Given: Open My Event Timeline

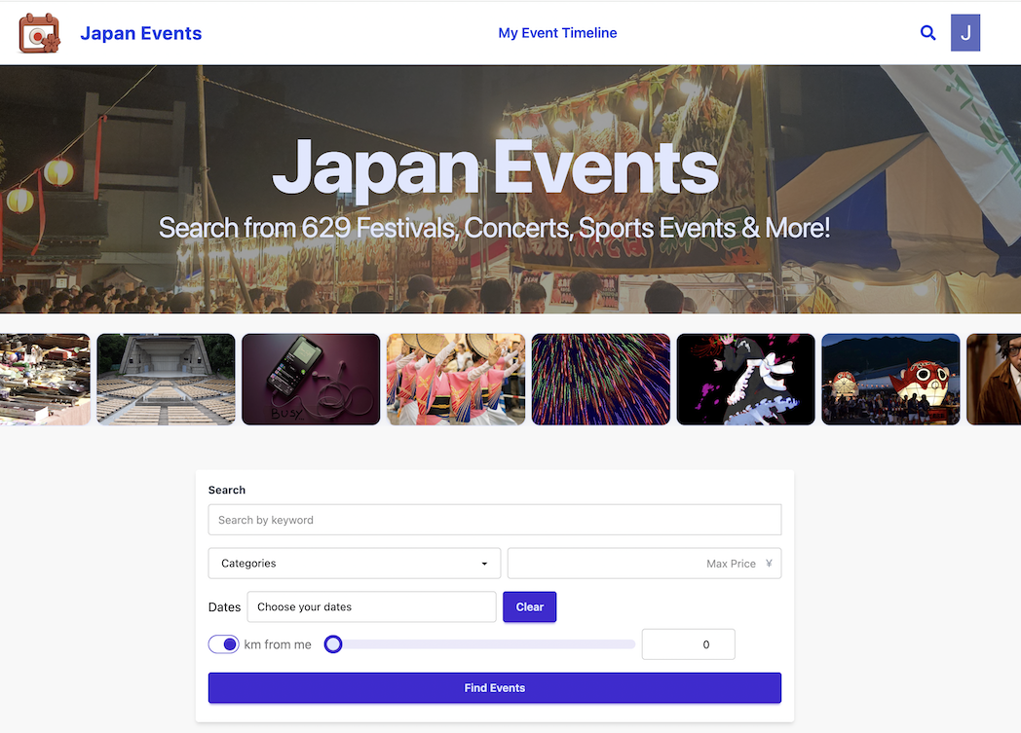Looking at the screenshot, I should tap(557, 32).
